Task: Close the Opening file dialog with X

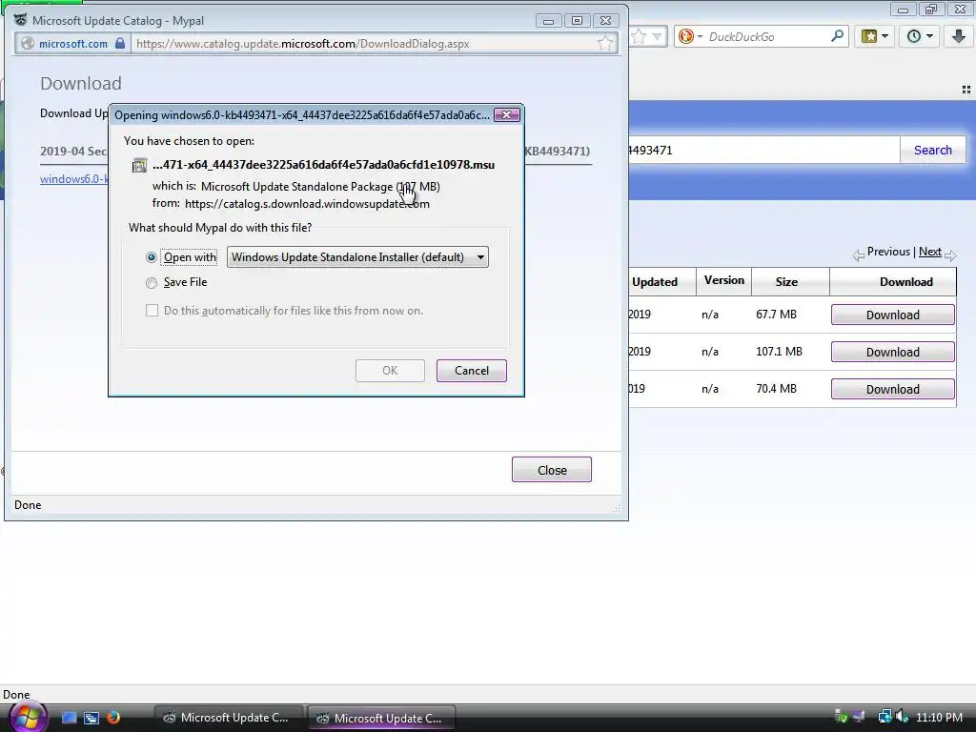Action: (507, 114)
